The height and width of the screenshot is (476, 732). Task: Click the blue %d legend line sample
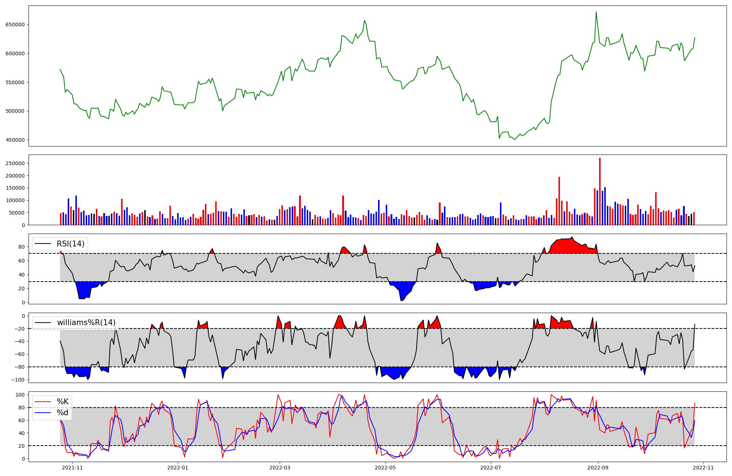tap(42, 413)
